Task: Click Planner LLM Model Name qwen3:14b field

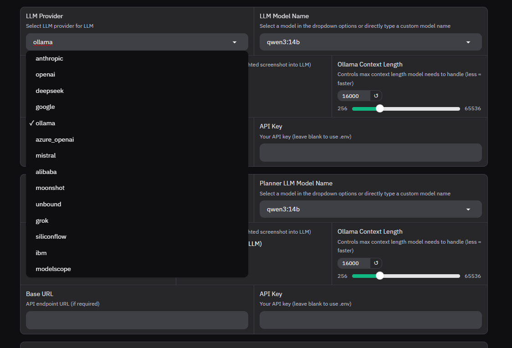Action: tap(371, 209)
